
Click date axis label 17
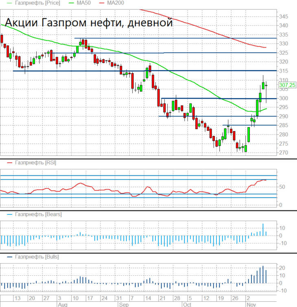pyautogui.click(x=90, y=298)
